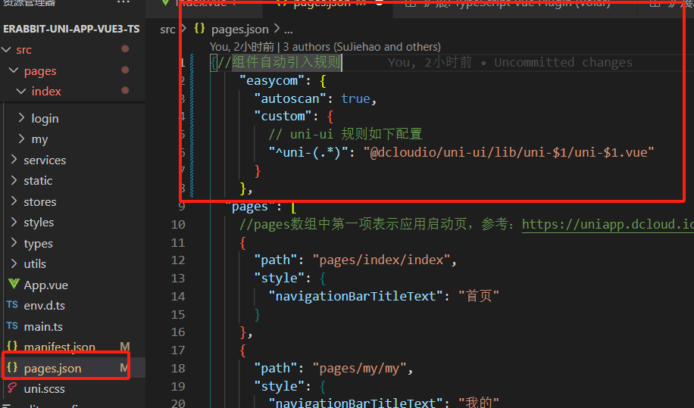The height and width of the screenshot is (408, 694).
Task: Click the braces icon of manifest.json
Action: point(12,347)
